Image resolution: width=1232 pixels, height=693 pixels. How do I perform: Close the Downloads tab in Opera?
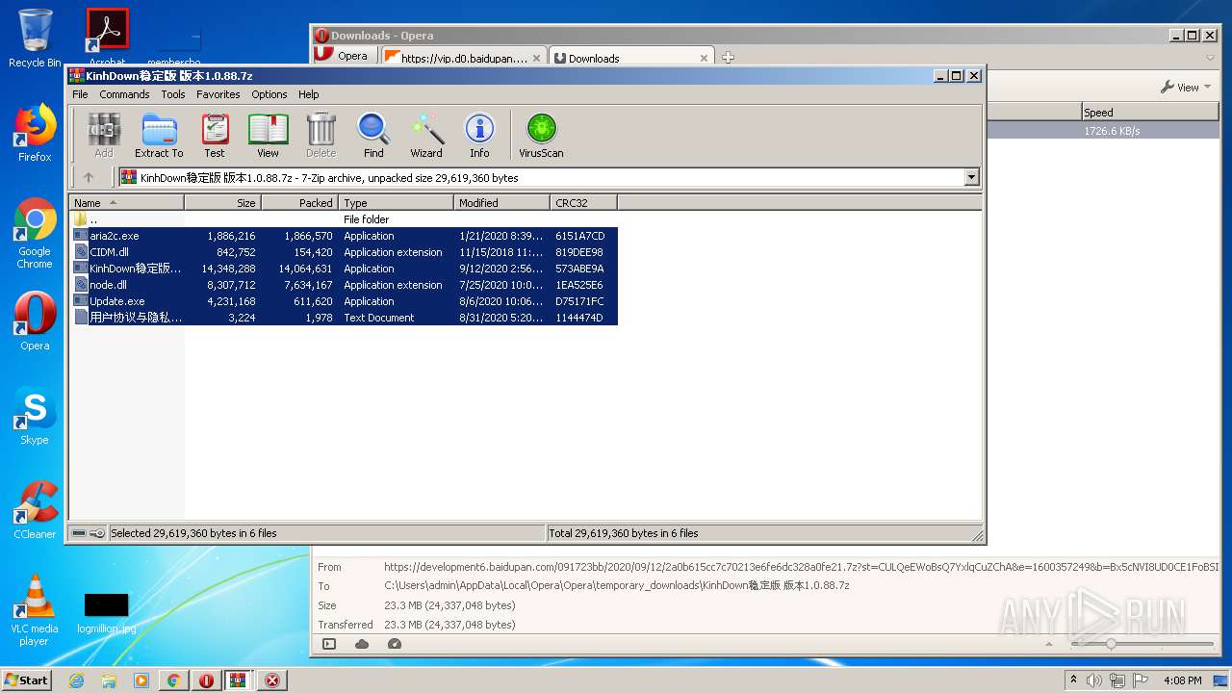point(704,58)
